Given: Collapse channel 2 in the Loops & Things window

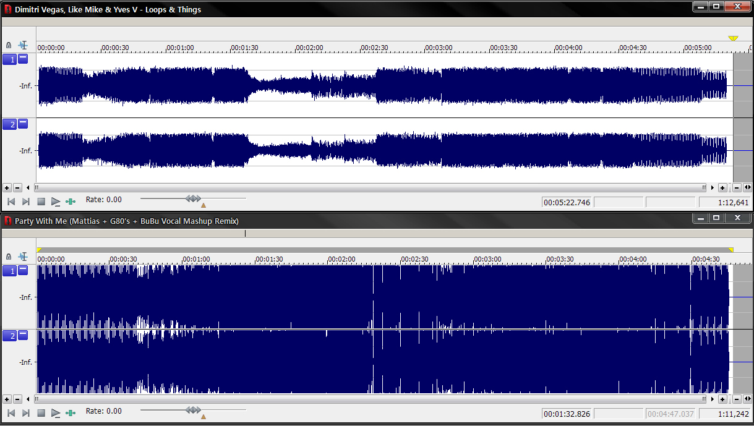Looking at the screenshot, I should (x=23, y=124).
